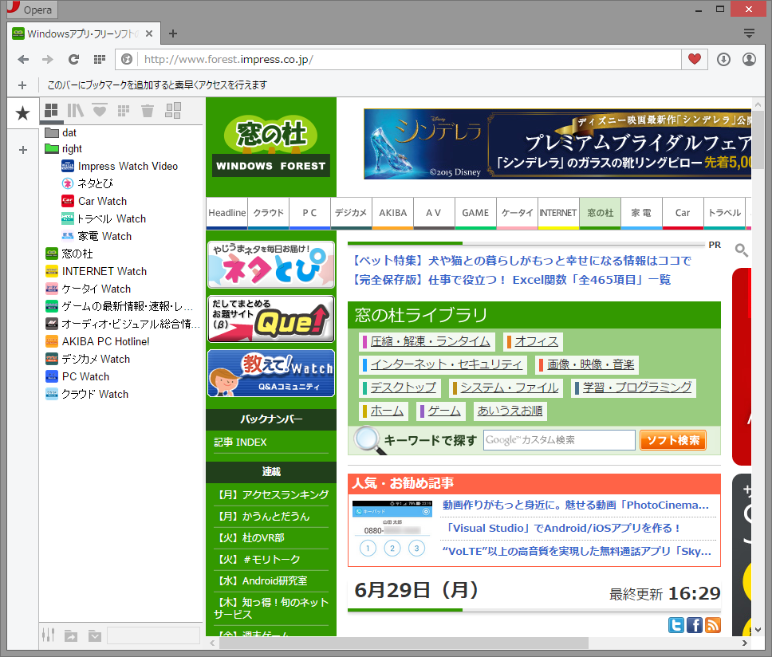
Task: Click the Twitter share icon on the page
Action: (x=675, y=625)
